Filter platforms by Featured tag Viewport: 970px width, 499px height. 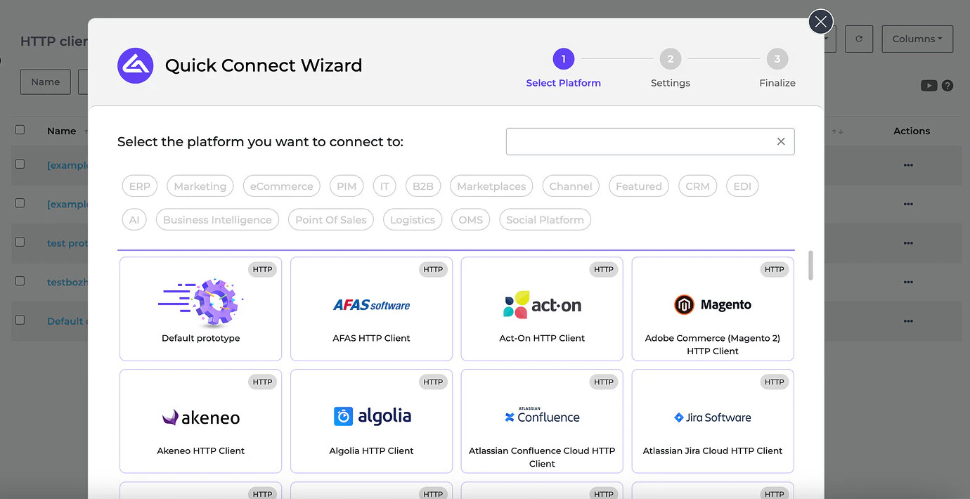point(639,186)
